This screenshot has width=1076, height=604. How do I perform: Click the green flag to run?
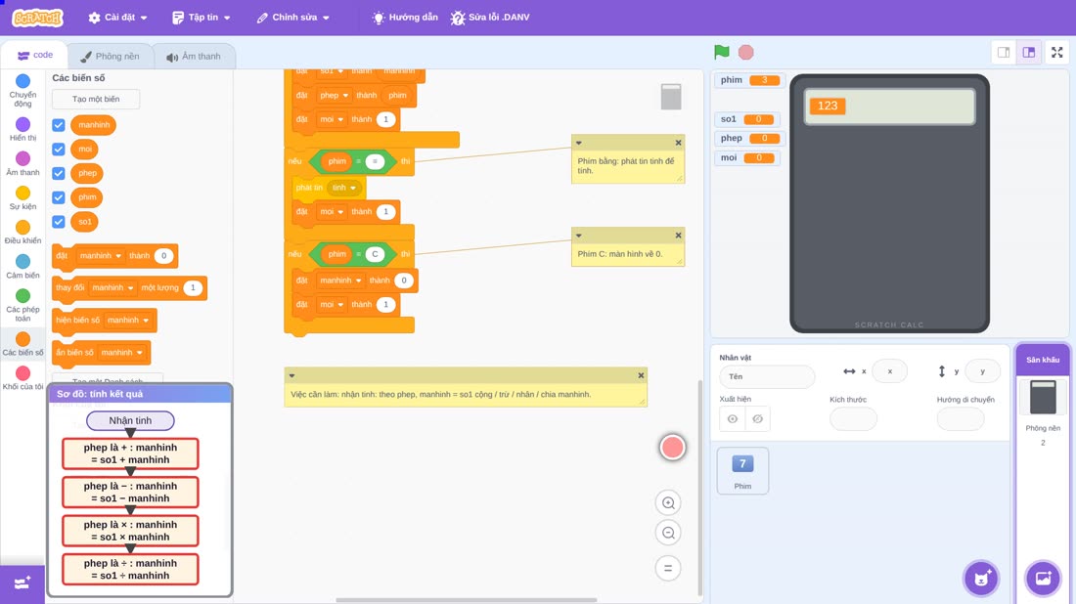[721, 52]
